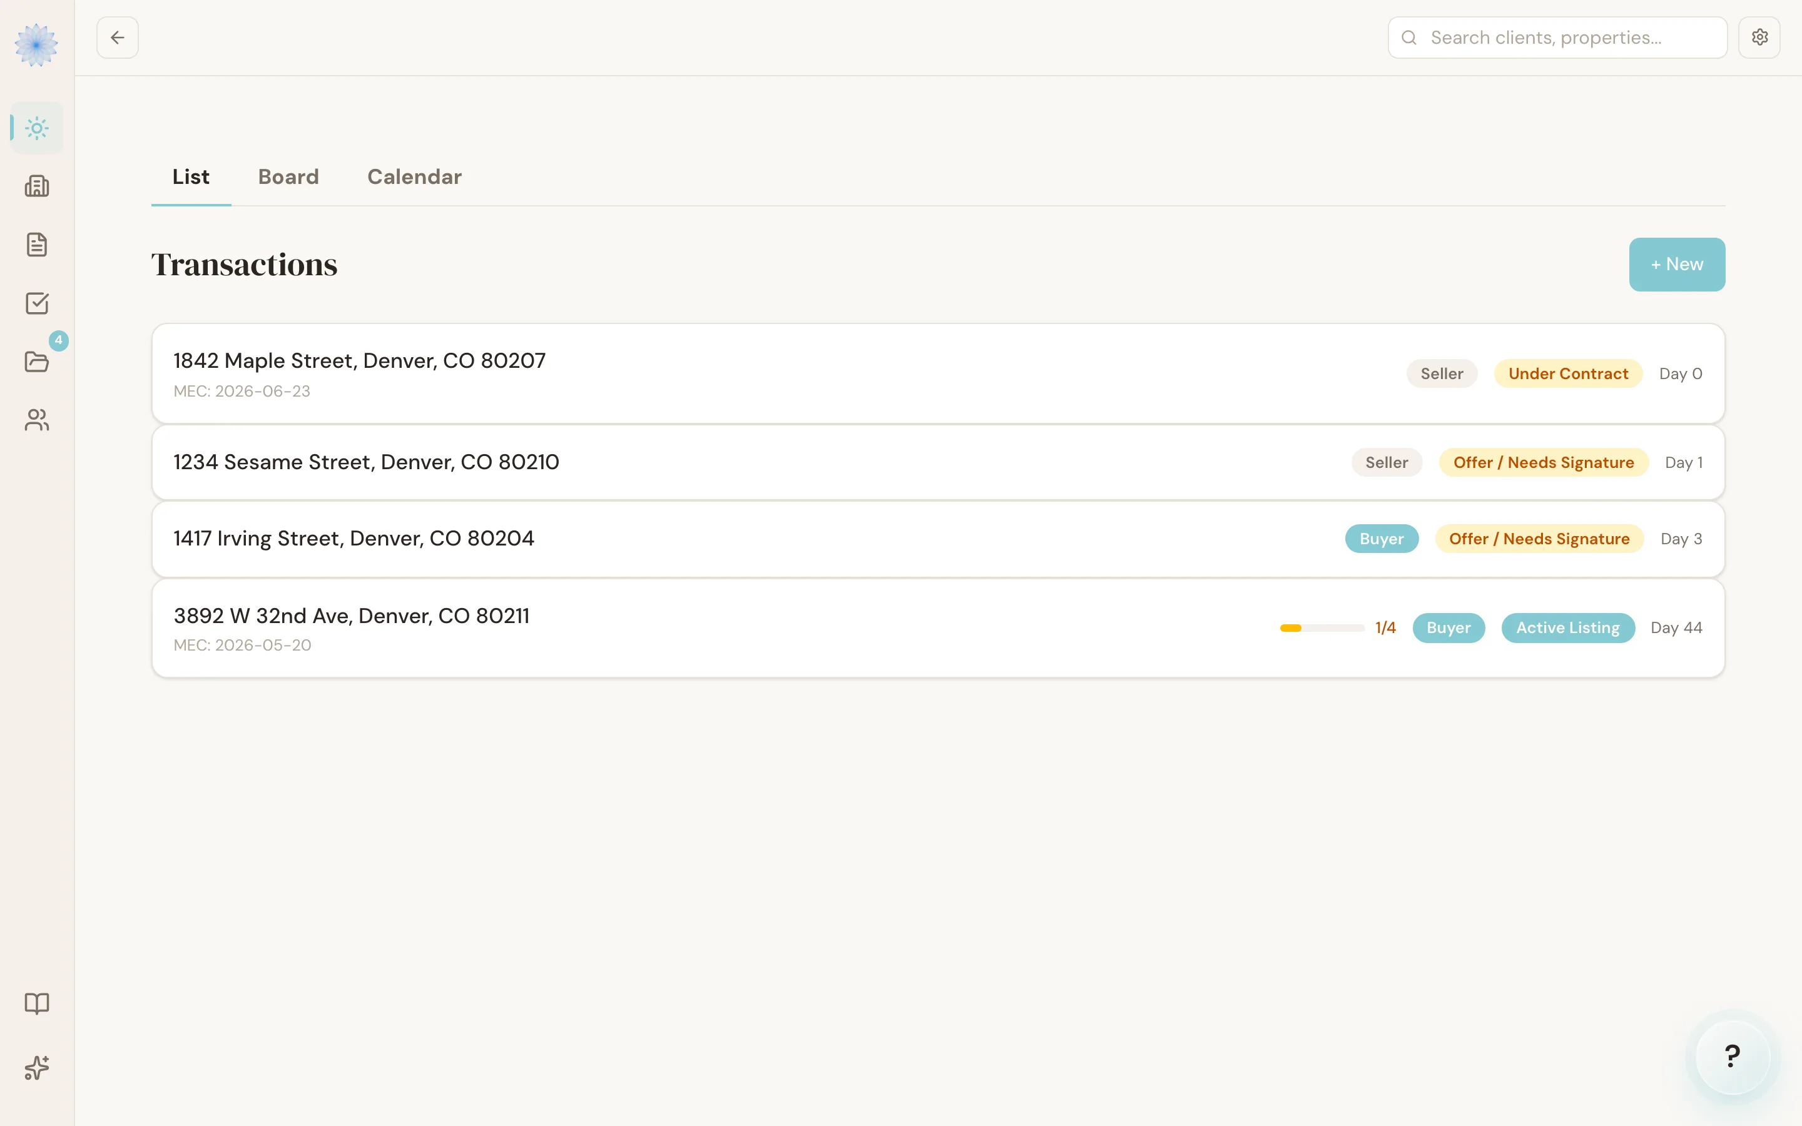Create a transaction with + New button
This screenshot has width=1802, height=1126.
(1677, 265)
